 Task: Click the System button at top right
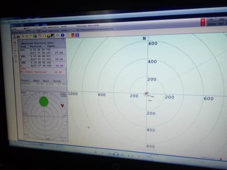211,24
